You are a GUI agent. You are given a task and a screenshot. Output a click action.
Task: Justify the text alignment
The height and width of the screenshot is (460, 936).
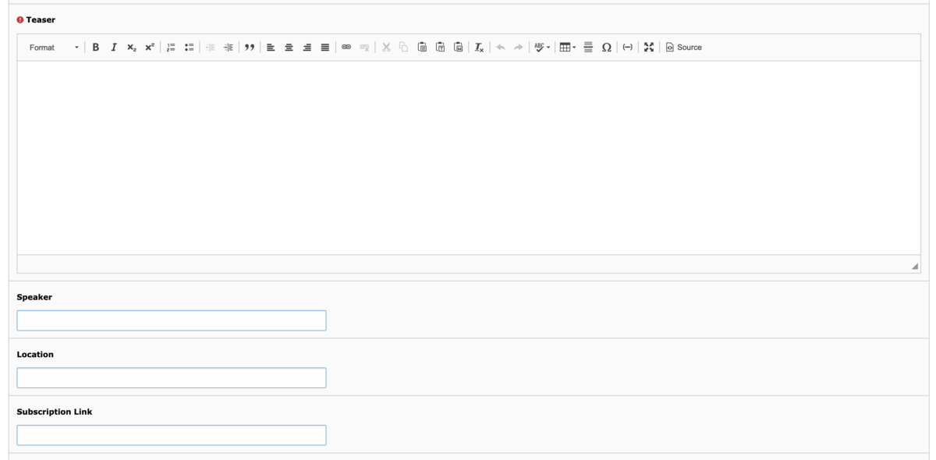point(325,48)
